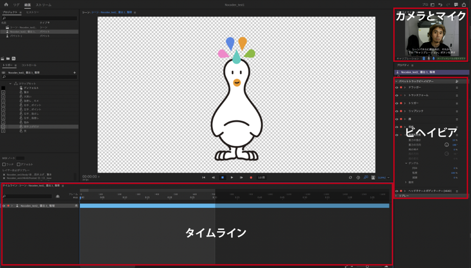471x268 pixels.
Task: Toggle the body tracking icon
Action: coord(429,59)
